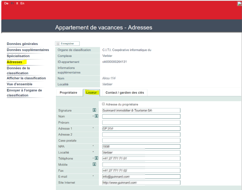Screen dimensions: 242x190
Task: Select Afficher la classification link
Action: (x=26, y=78)
